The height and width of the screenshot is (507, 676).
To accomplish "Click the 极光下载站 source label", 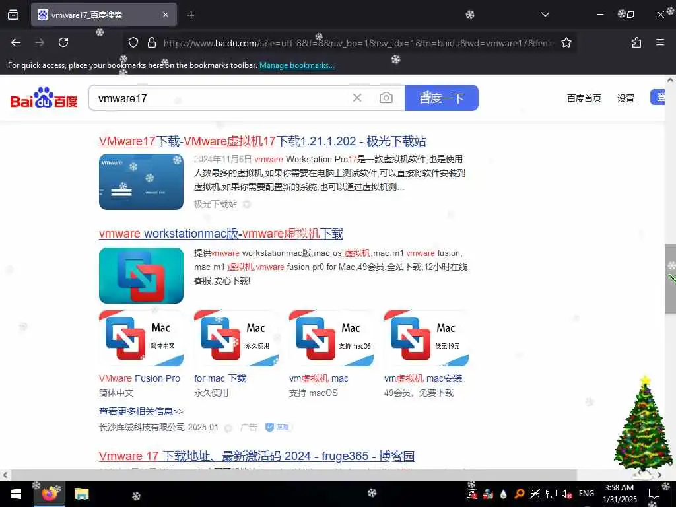I will (215, 204).
